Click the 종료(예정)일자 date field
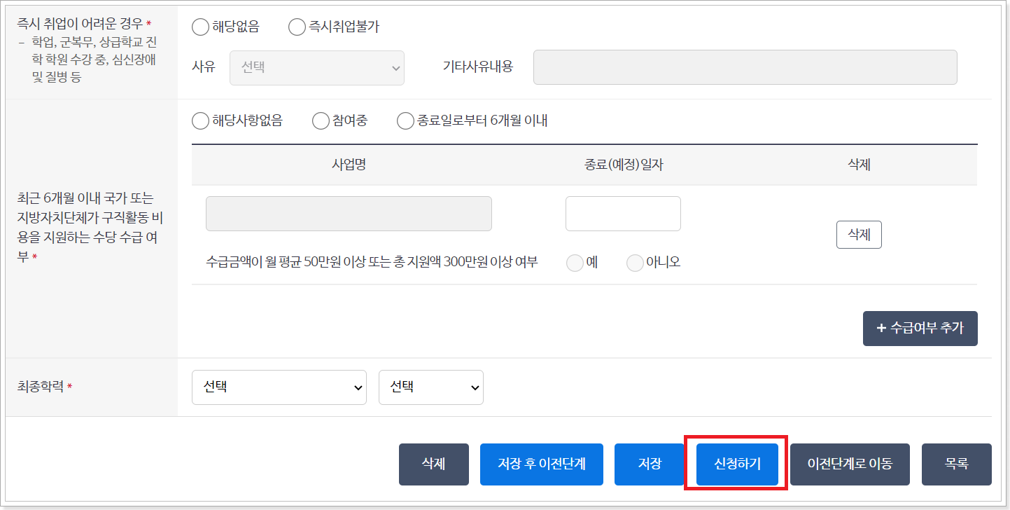 pos(622,214)
